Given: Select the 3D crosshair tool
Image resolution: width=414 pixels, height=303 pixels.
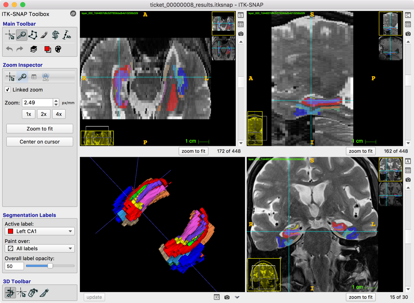Looking at the screenshot, I should click(22, 293).
